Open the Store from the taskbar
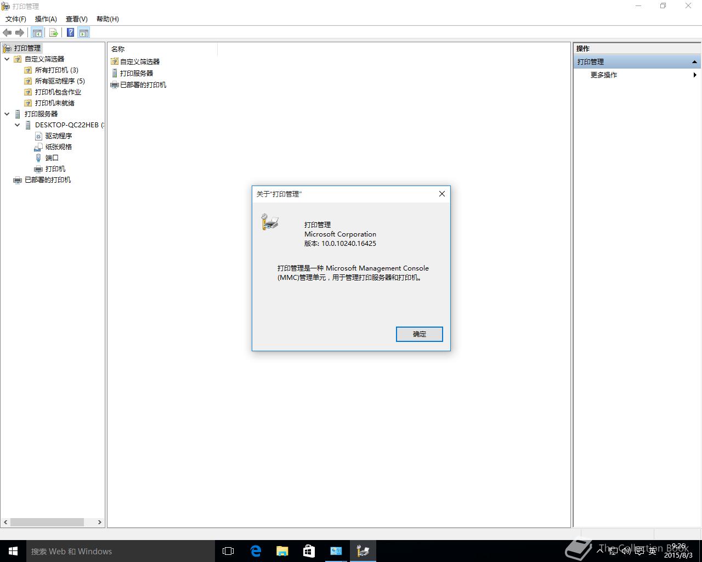Screen dimensions: 702x562 pos(309,551)
